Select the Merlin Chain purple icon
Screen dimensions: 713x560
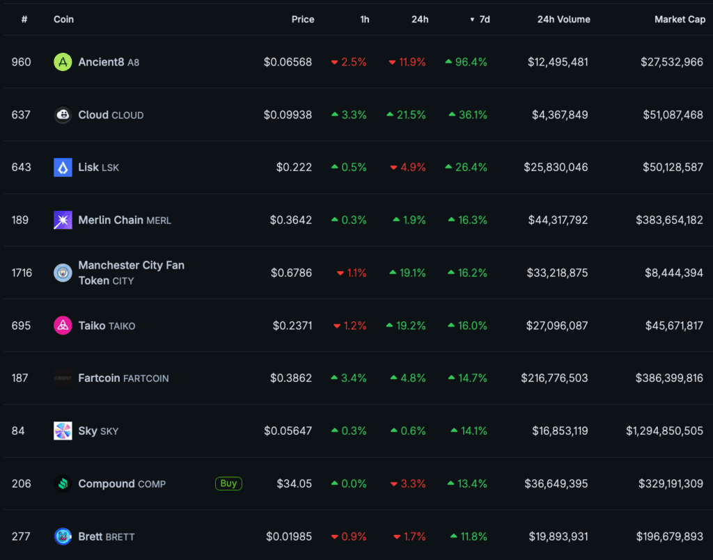[x=63, y=220]
